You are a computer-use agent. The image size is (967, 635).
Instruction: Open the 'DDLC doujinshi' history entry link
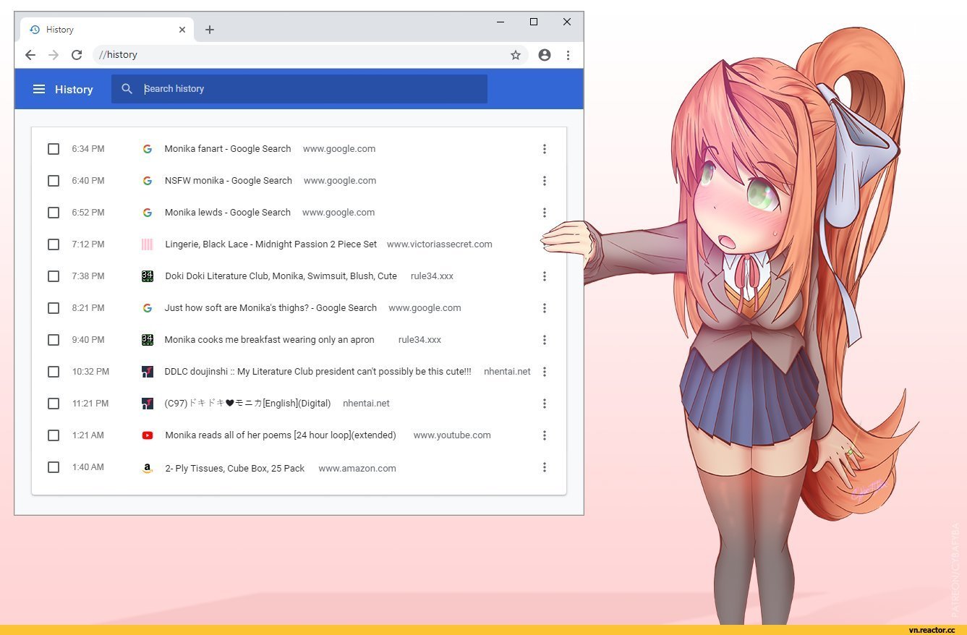(x=318, y=372)
